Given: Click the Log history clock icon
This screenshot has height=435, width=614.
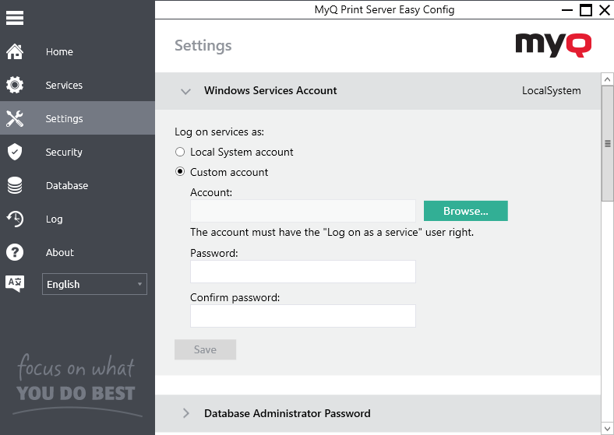Looking at the screenshot, I should (x=15, y=219).
